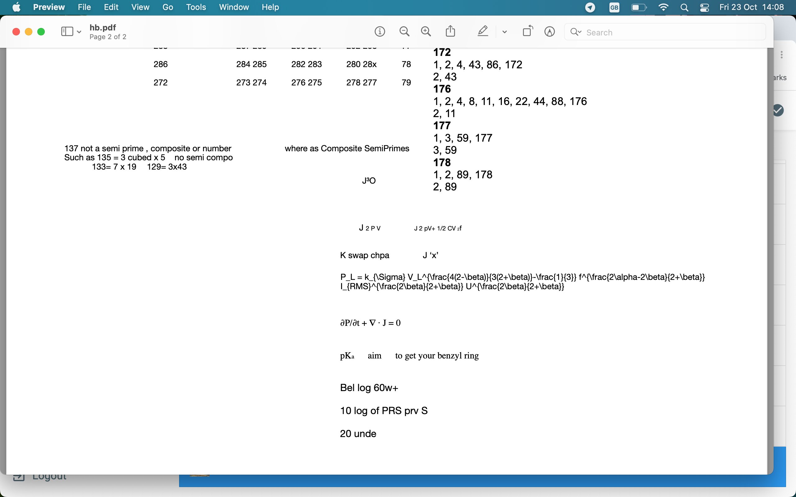This screenshot has width=796, height=497.
Task: Open the View menu
Action: point(140,7)
